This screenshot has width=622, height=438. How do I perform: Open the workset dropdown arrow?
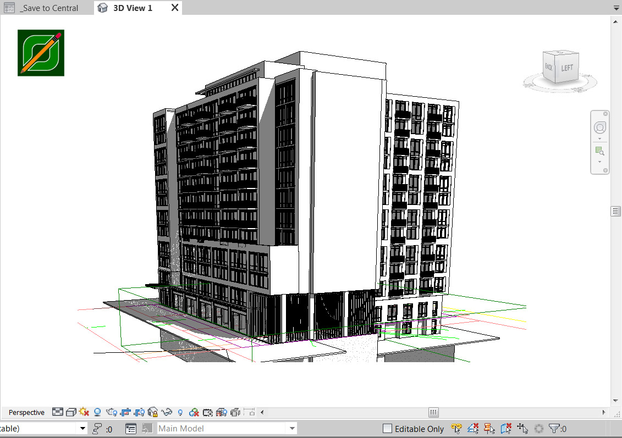(83, 429)
